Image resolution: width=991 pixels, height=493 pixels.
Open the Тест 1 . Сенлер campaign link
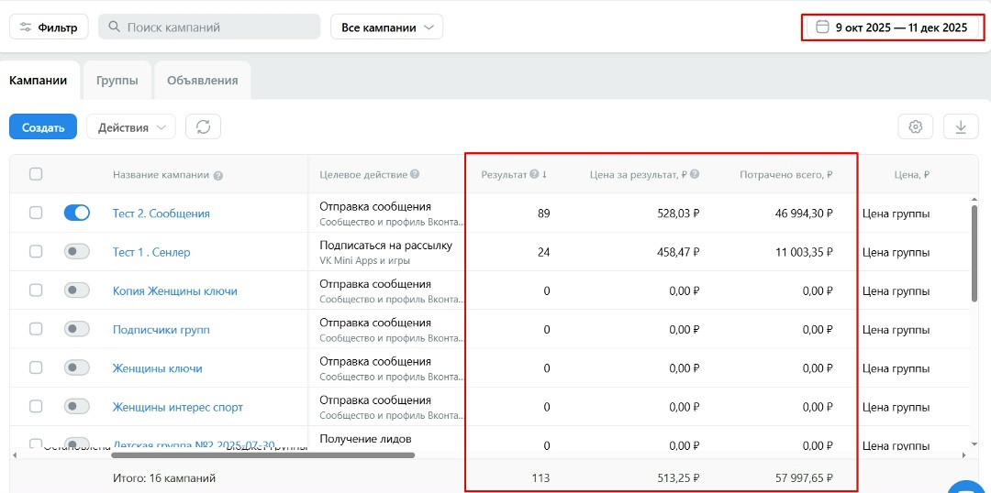coord(151,252)
